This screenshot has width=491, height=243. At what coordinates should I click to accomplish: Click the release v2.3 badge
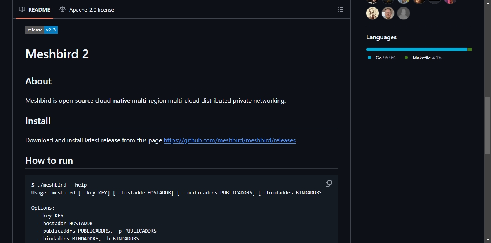(42, 30)
